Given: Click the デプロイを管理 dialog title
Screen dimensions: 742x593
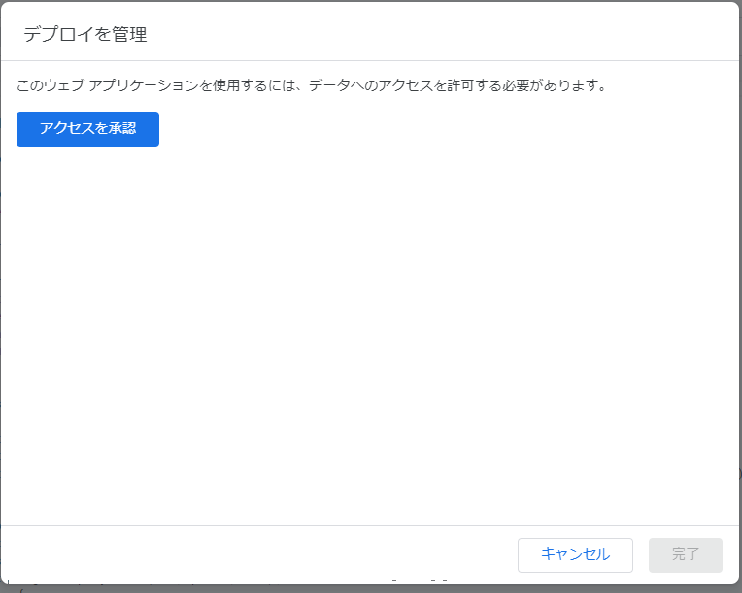Looking at the screenshot, I should [85, 34].
